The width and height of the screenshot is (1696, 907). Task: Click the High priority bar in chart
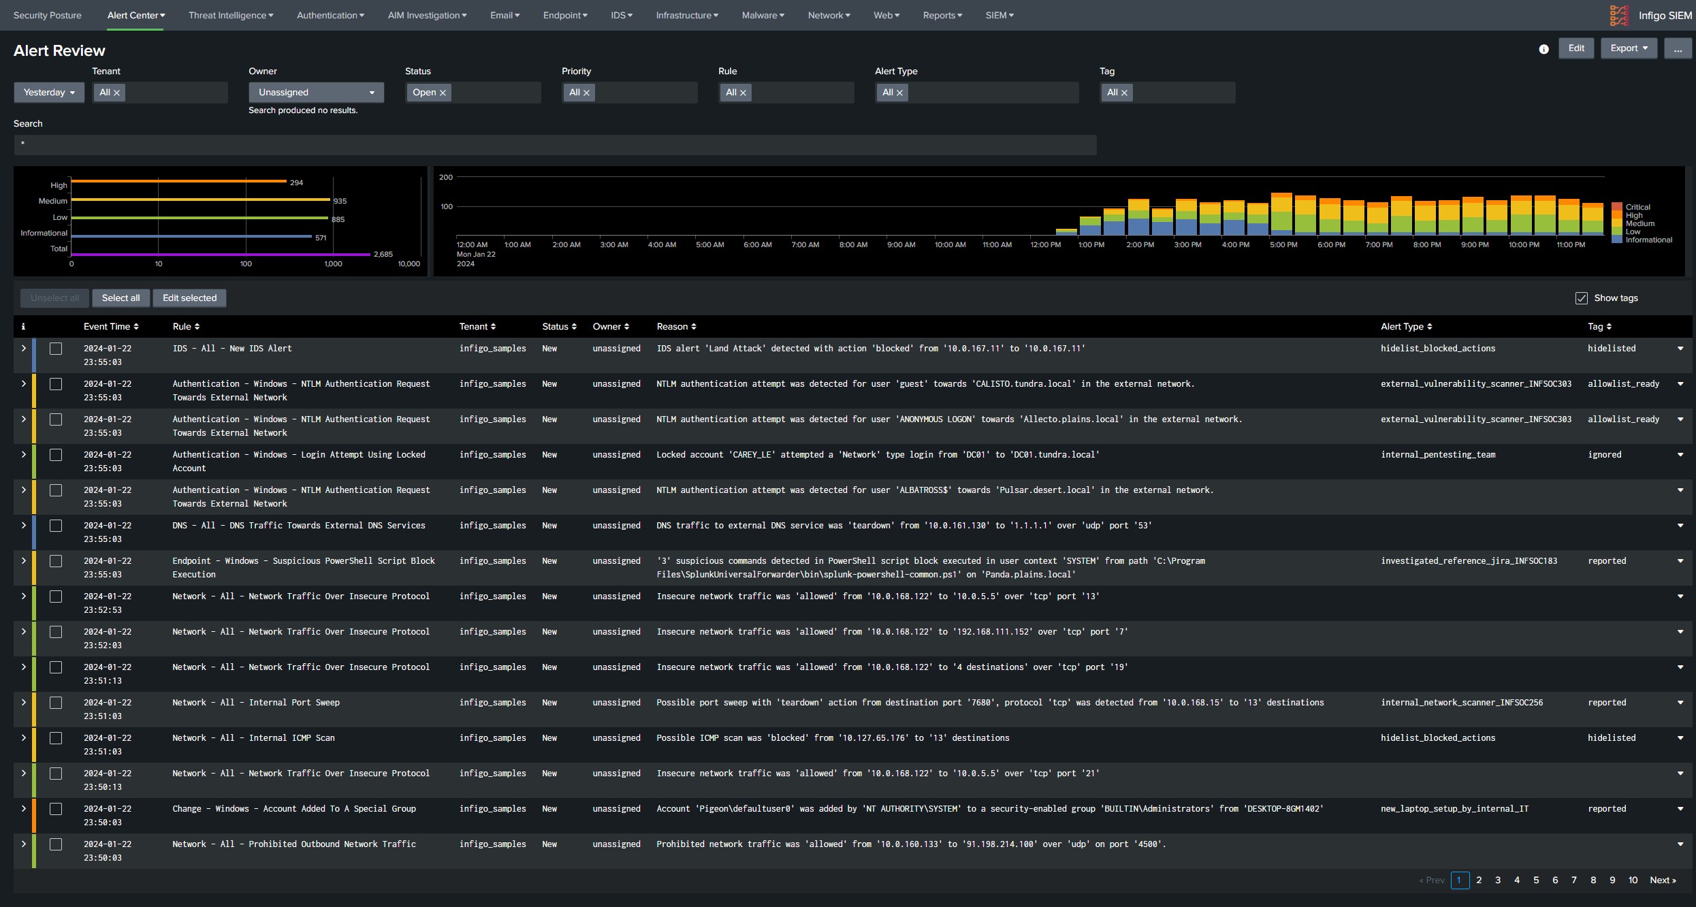point(179,181)
